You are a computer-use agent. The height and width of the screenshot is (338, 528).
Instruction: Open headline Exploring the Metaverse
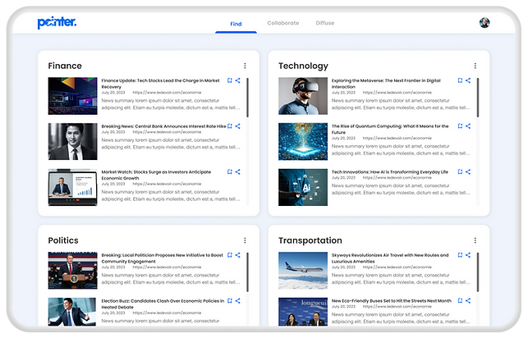coord(386,84)
